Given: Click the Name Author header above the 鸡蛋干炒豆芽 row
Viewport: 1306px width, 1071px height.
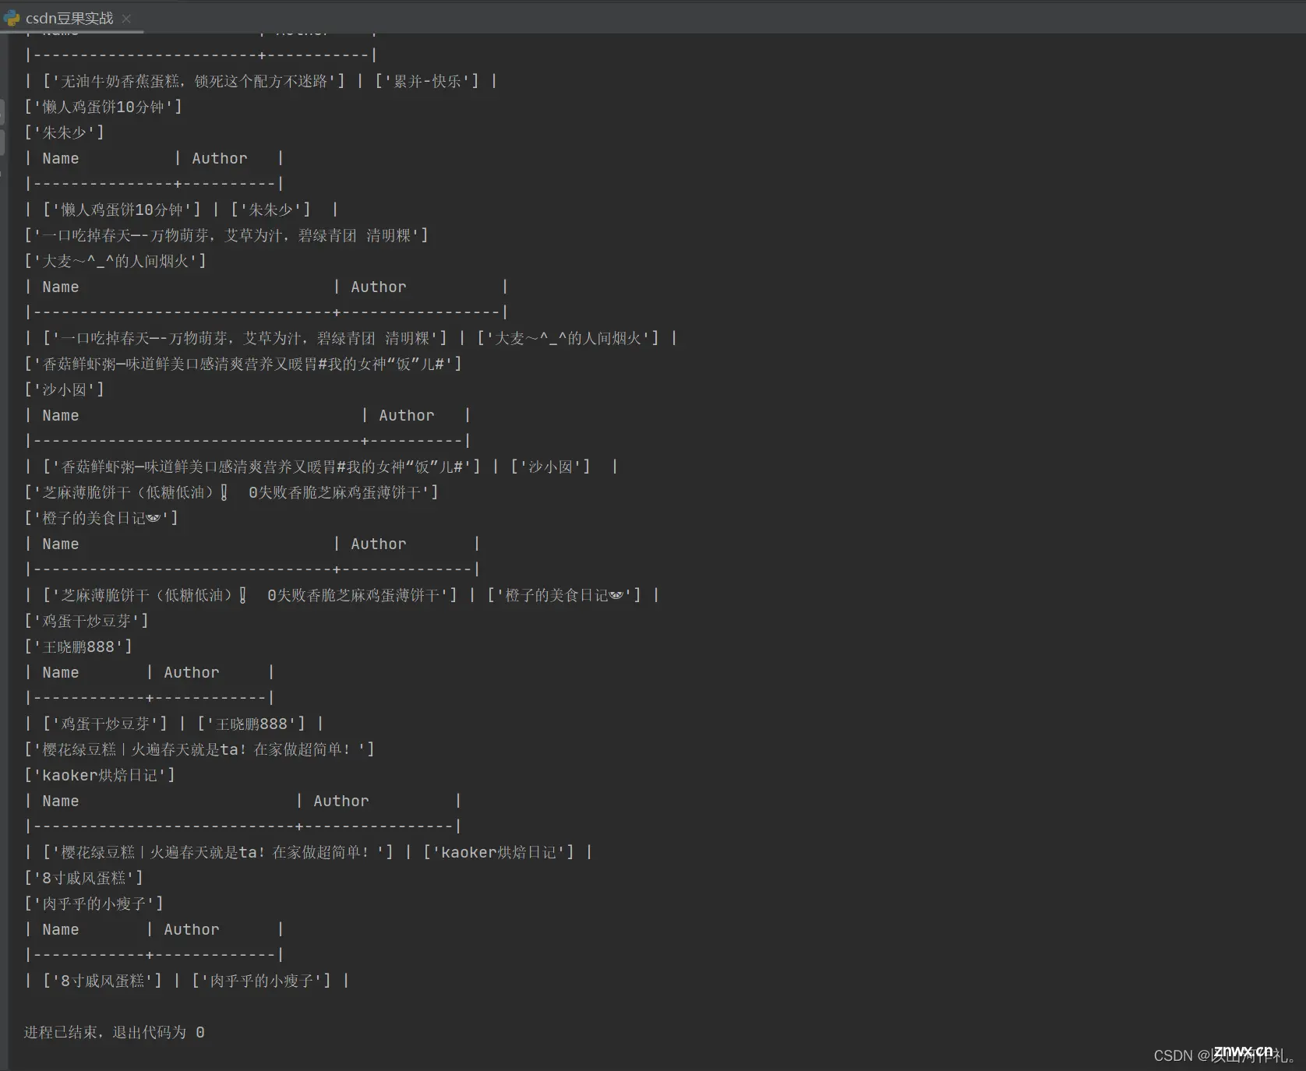Looking at the screenshot, I should [x=149, y=672].
